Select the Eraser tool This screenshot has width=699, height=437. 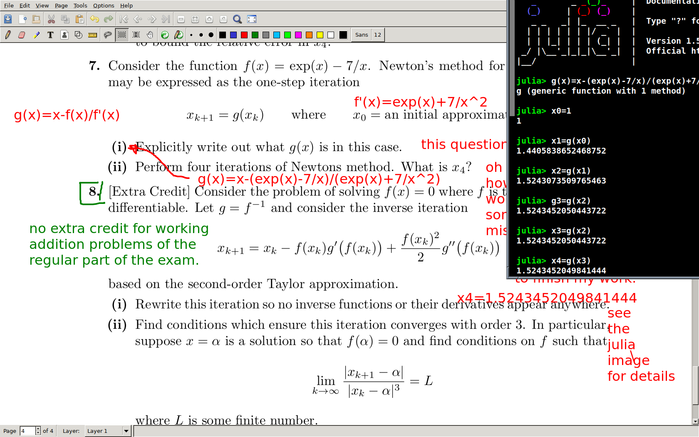pyautogui.click(x=22, y=35)
